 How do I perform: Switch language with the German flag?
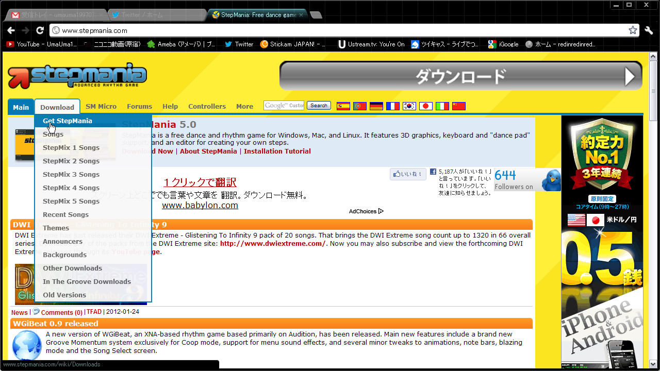(x=376, y=106)
